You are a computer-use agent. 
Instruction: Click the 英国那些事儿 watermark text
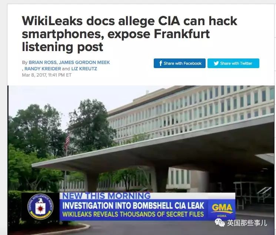247,223
